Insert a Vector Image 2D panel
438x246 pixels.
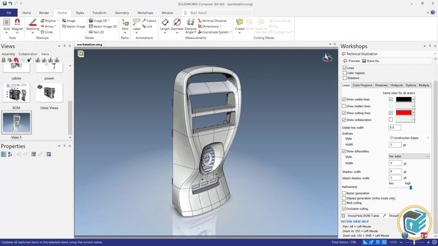(103, 26)
